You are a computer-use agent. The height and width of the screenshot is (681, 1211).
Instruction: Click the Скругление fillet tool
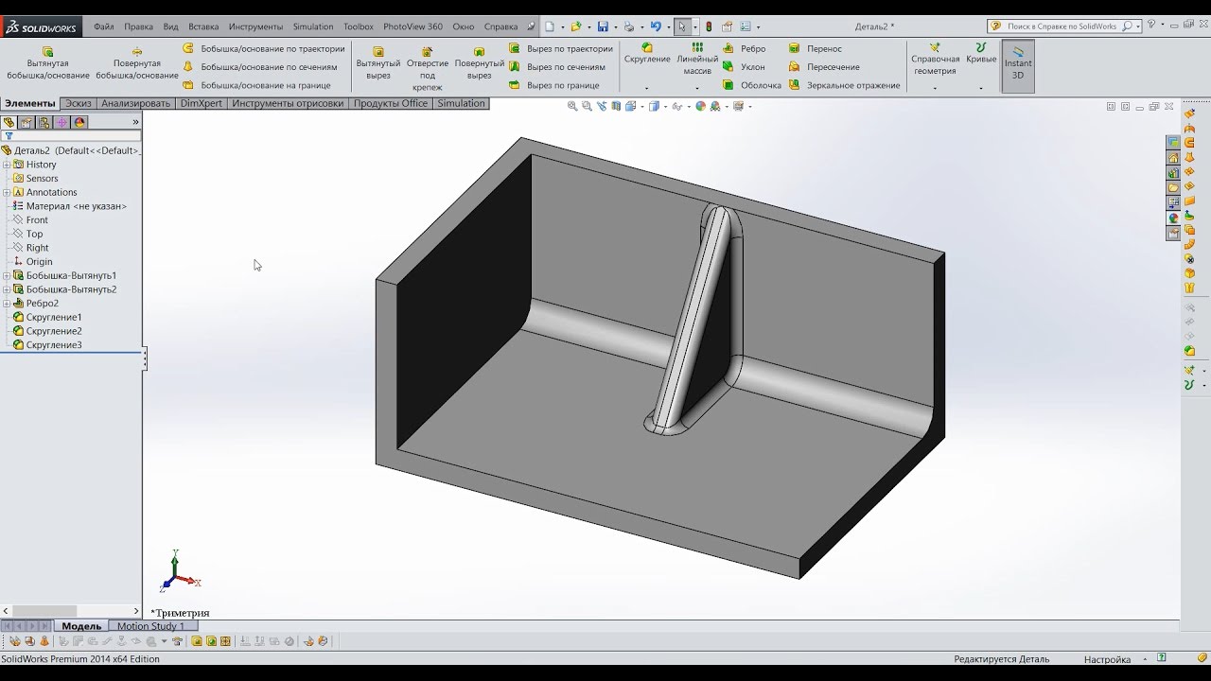click(647, 53)
